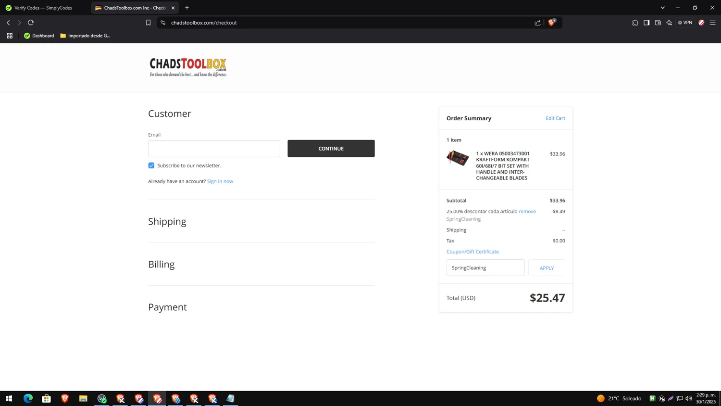Click the ChadsToolbox.com logo
The width and height of the screenshot is (721, 406).
click(x=188, y=67)
